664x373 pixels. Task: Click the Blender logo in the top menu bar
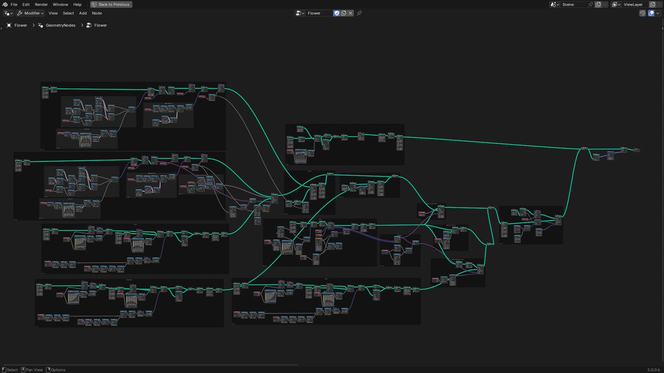6,4
